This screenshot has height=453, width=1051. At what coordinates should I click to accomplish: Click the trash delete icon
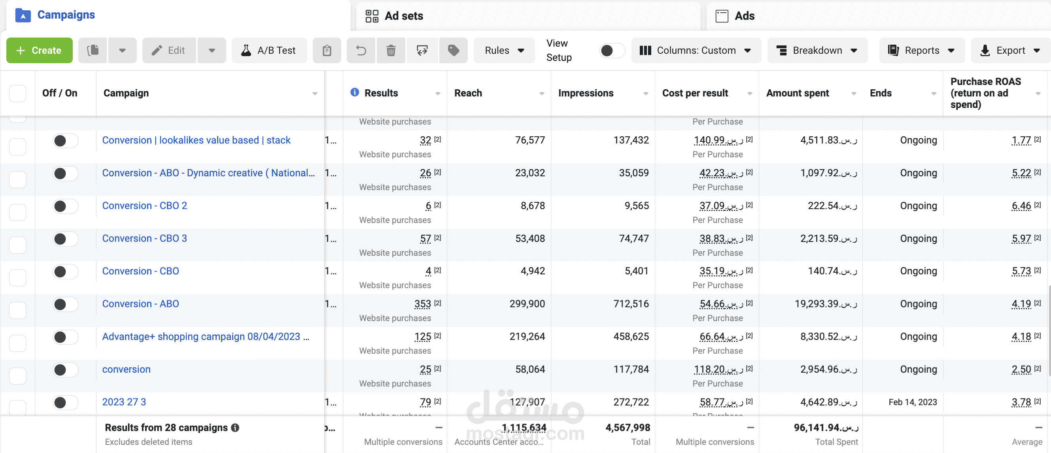tap(391, 51)
